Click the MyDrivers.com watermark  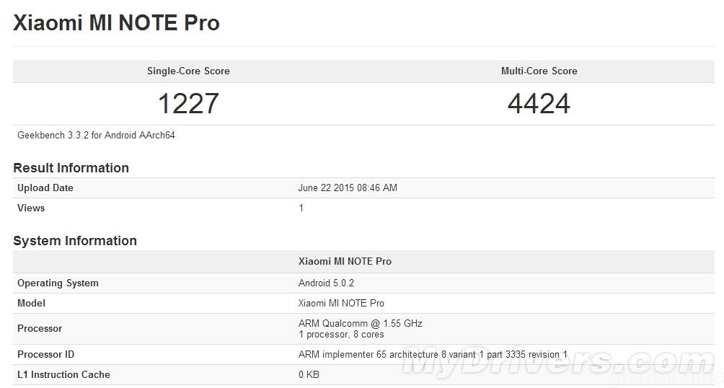(x=548, y=362)
